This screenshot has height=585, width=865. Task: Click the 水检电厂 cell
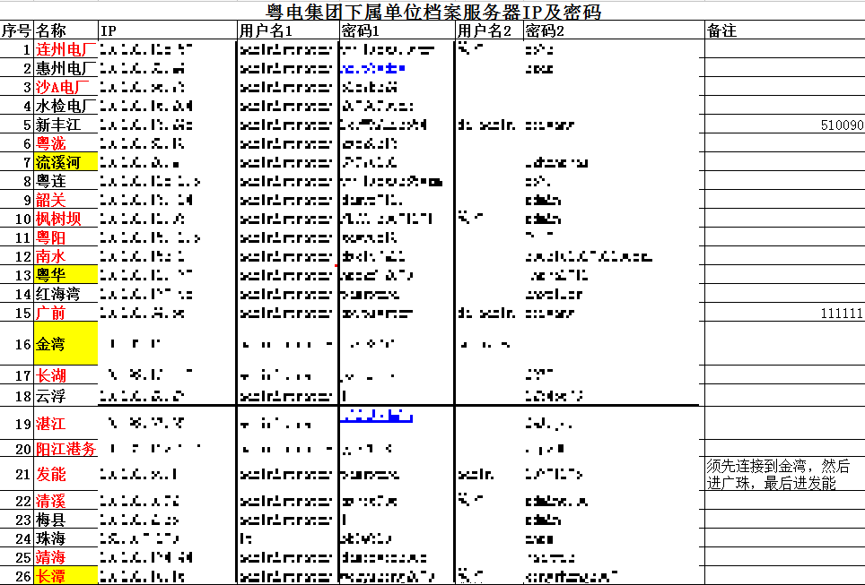click(66, 105)
